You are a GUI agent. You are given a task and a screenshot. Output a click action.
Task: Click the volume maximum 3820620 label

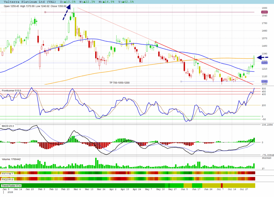pyautogui.click(x=267, y=158)
